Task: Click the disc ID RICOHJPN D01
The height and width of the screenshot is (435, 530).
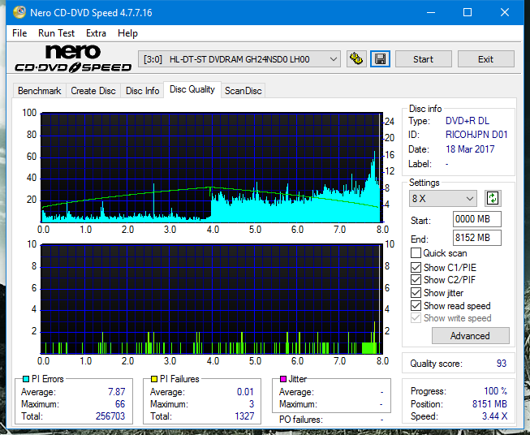Action: click(476, 135)
